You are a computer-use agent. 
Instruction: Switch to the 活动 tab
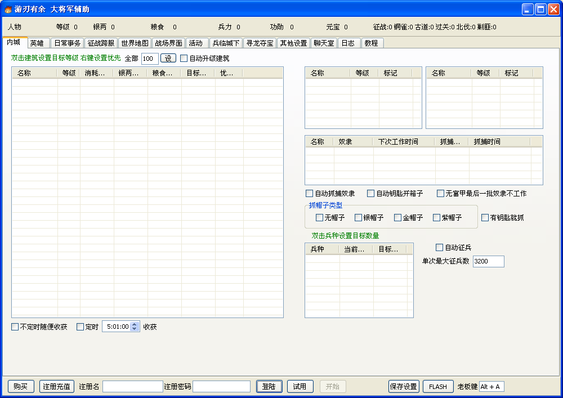pyautogui.click(x=196, y=43)
